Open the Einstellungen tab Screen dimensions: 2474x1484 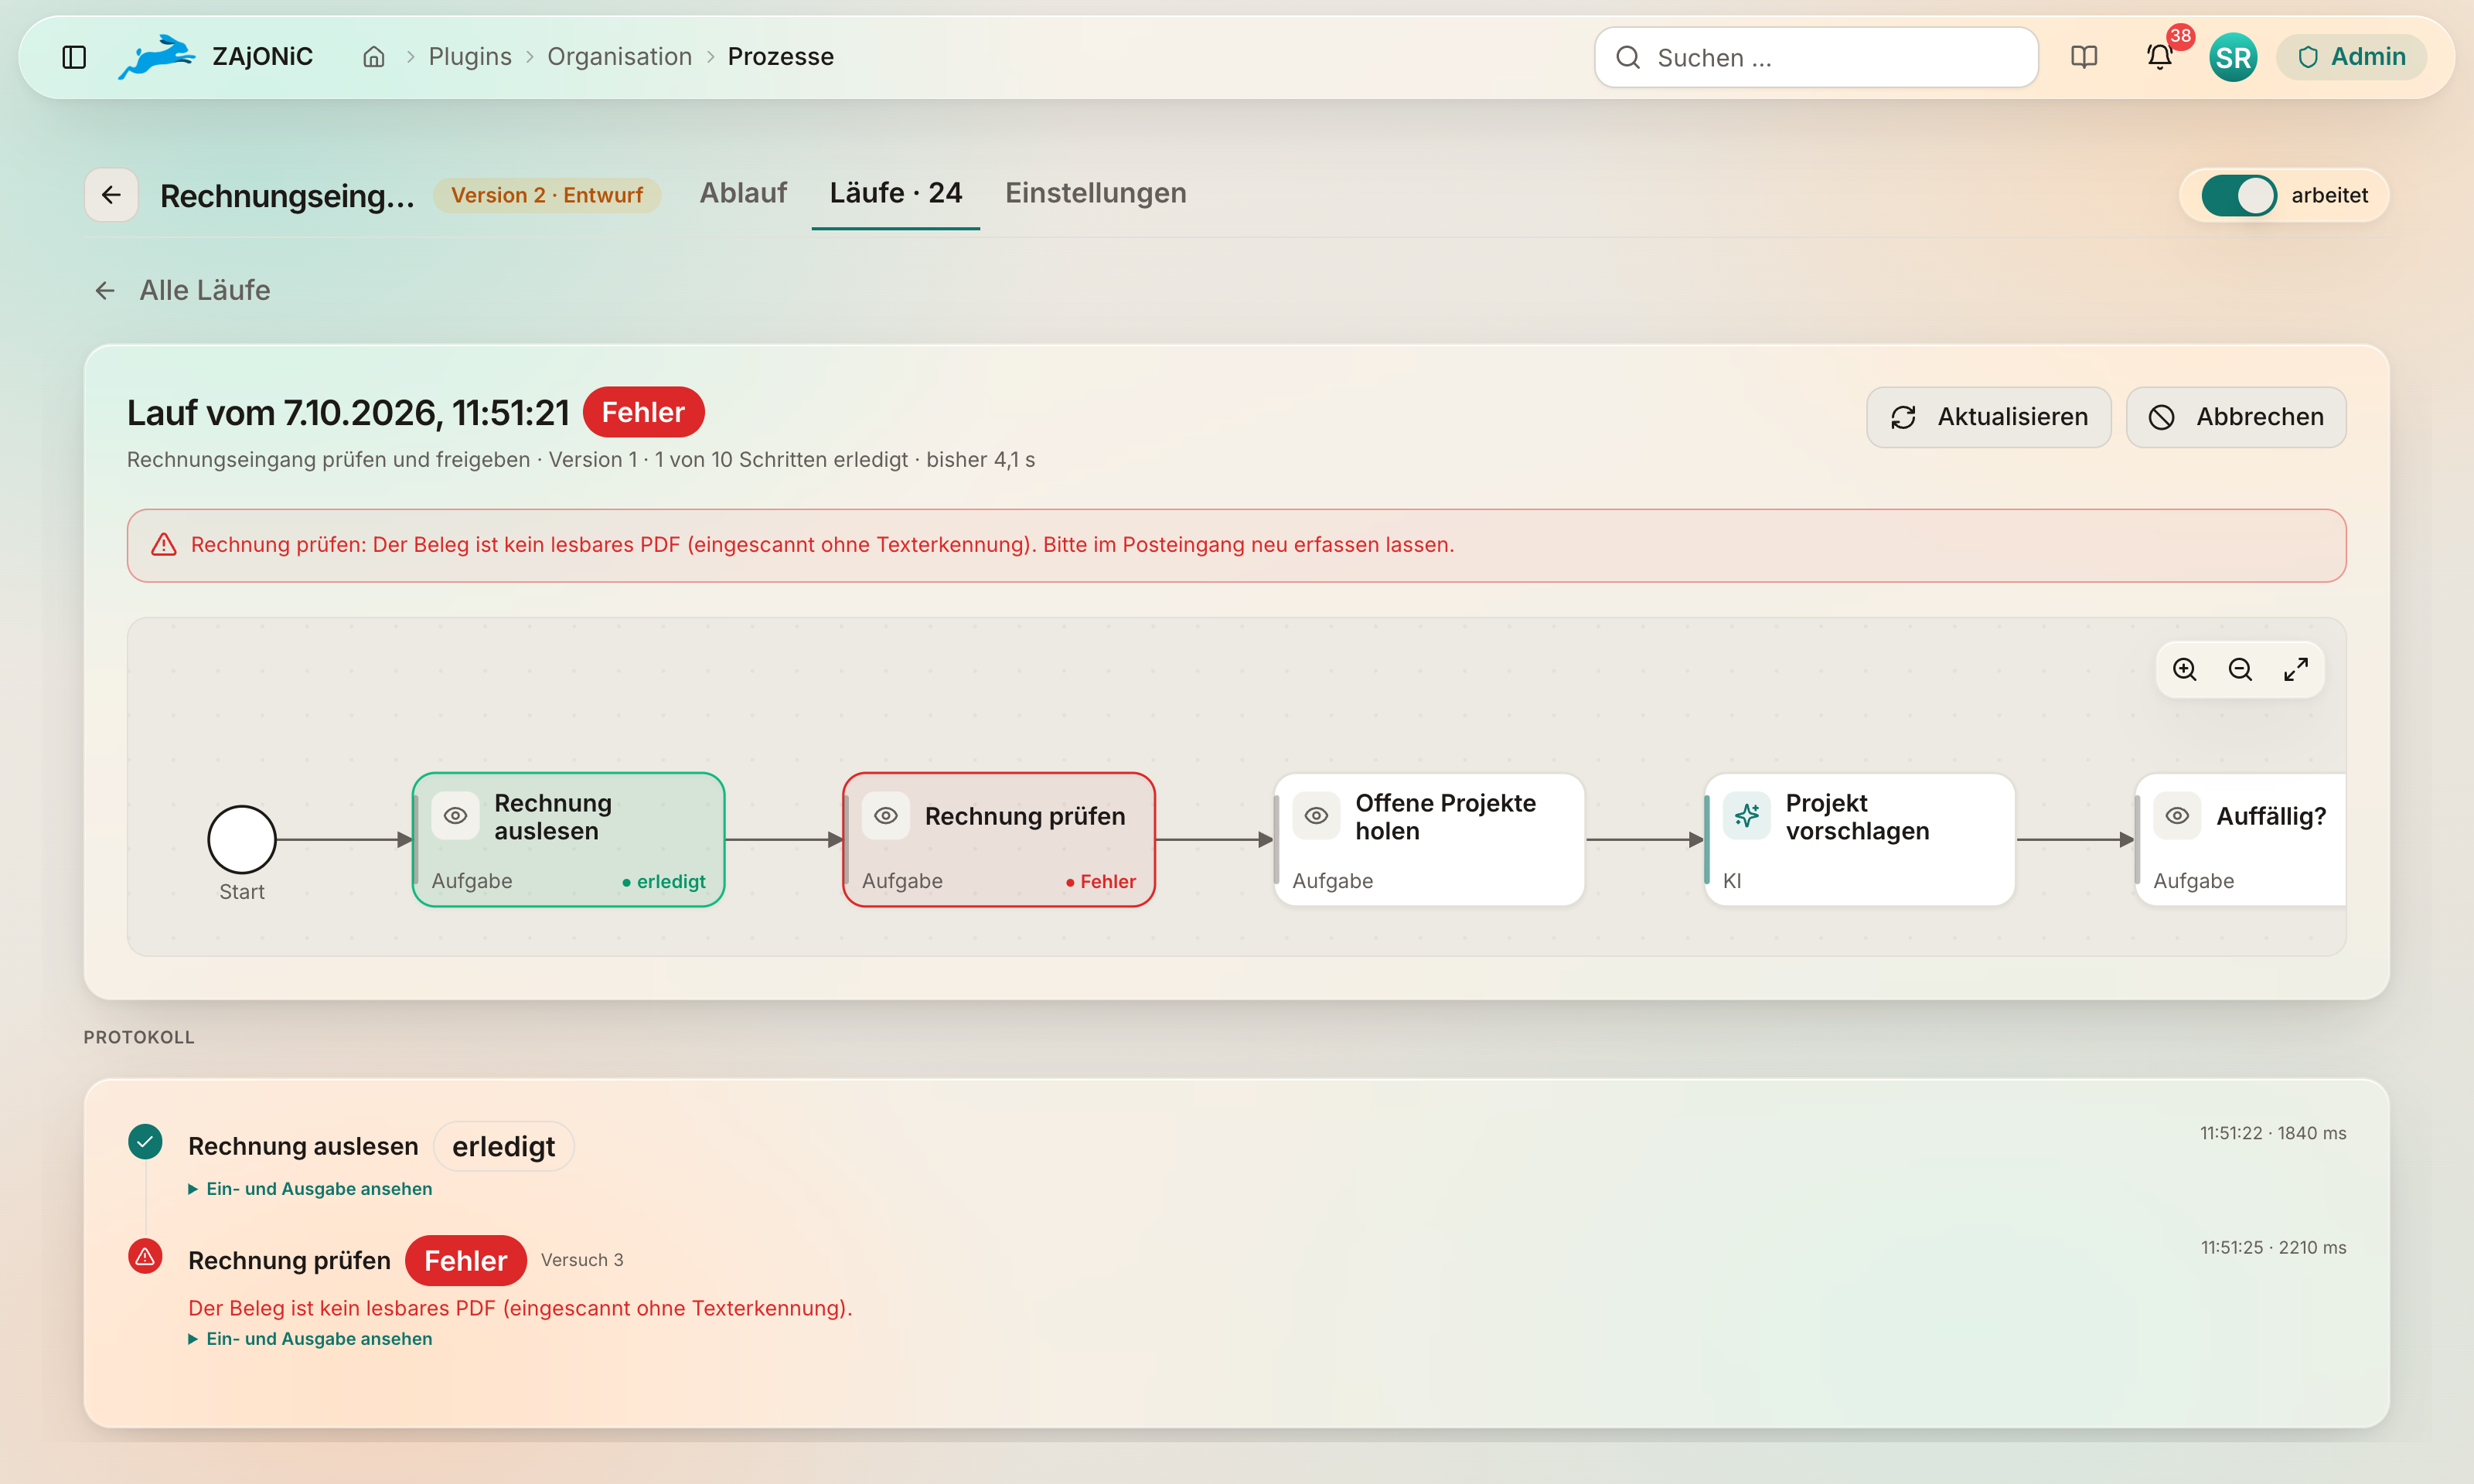click(x=1096, y=193)
